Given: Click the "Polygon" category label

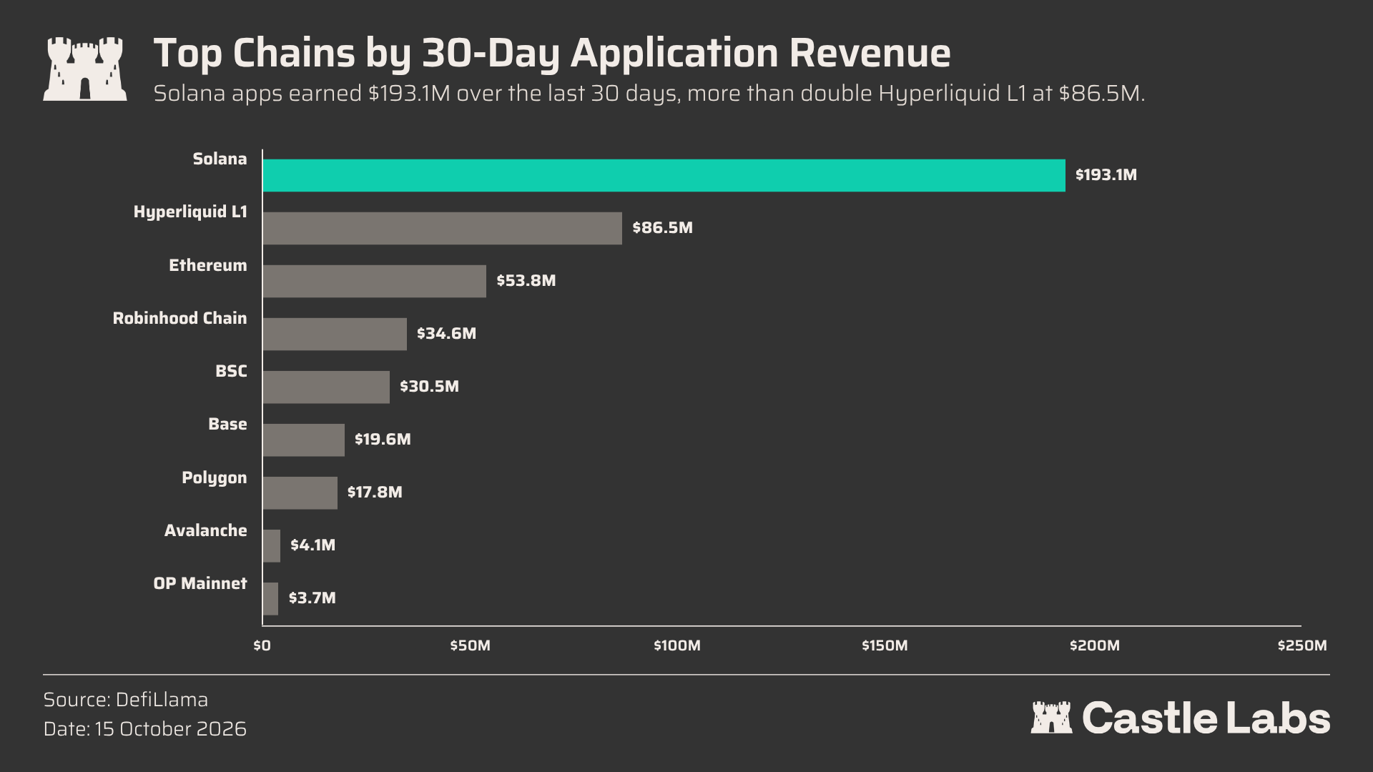Looking at the screenshot, I should 215,477.
